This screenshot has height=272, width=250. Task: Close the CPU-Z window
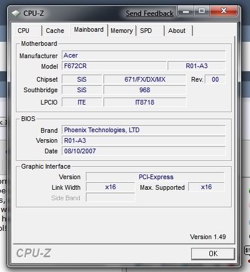click(x=224, y=11)
